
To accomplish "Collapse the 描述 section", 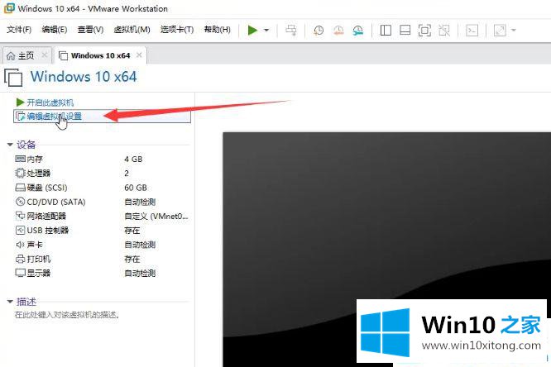I will 10,302.
